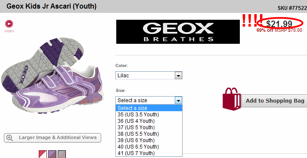The image size is (307, 158).
Task: Expand the Color dropdown arrow
Action: pos(178,76)
